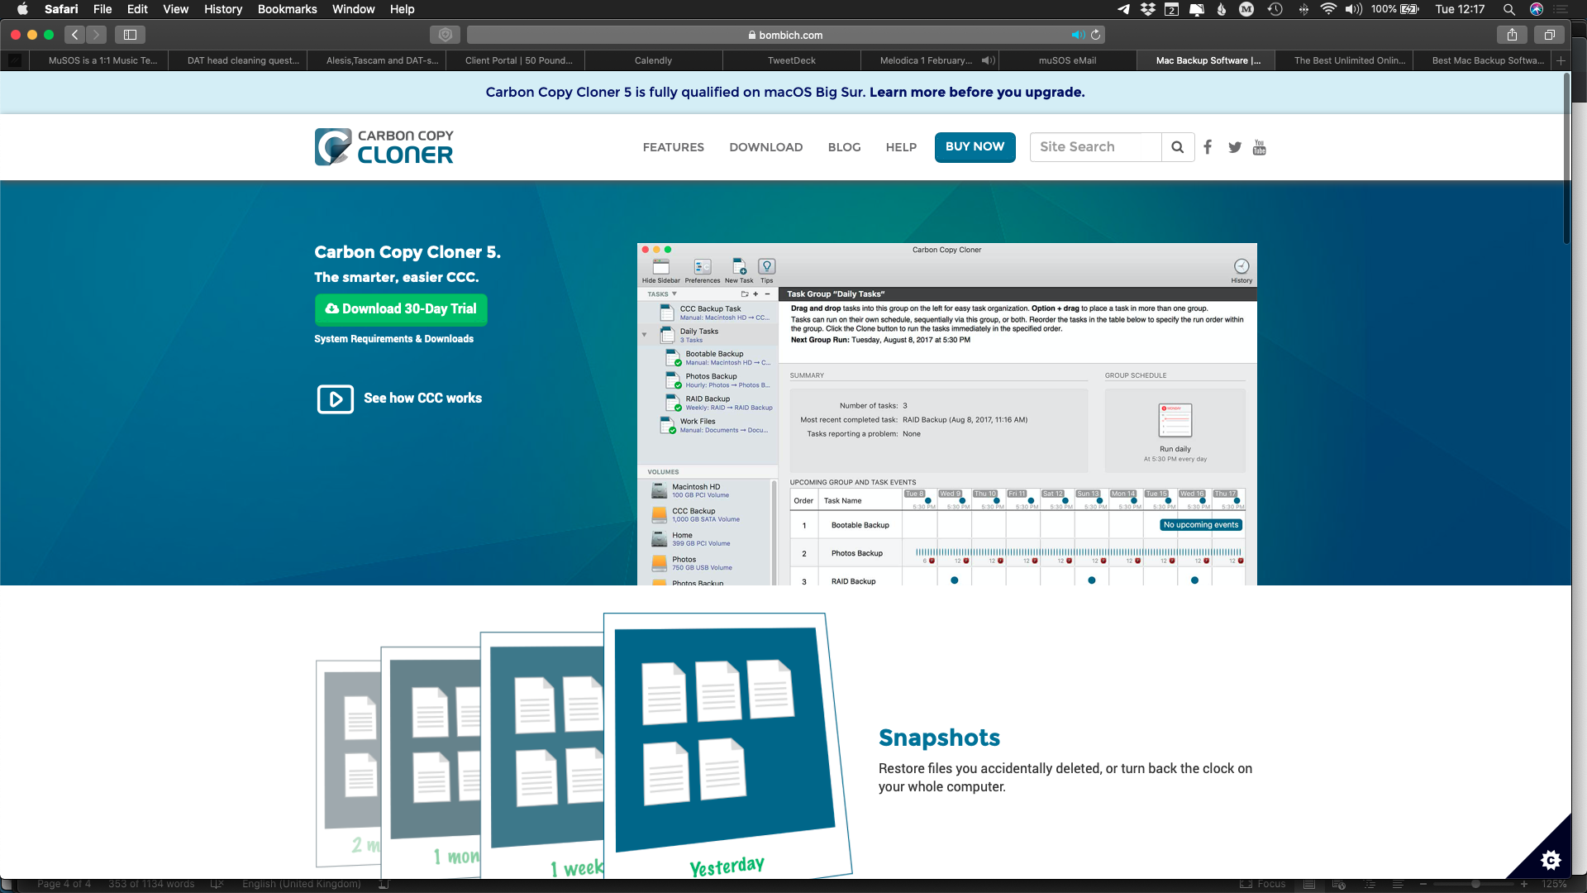Focus the Site Search input field
This screenshot has height=893, width=1587.
1095,147
